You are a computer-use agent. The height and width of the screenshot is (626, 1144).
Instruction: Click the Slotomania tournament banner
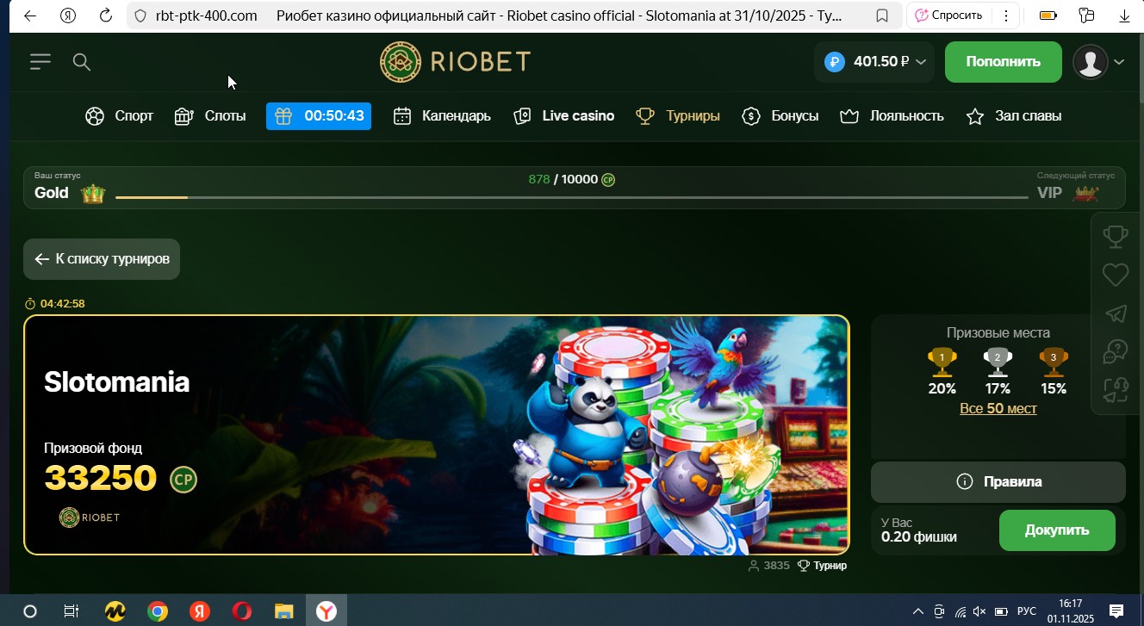coord(436,435)
